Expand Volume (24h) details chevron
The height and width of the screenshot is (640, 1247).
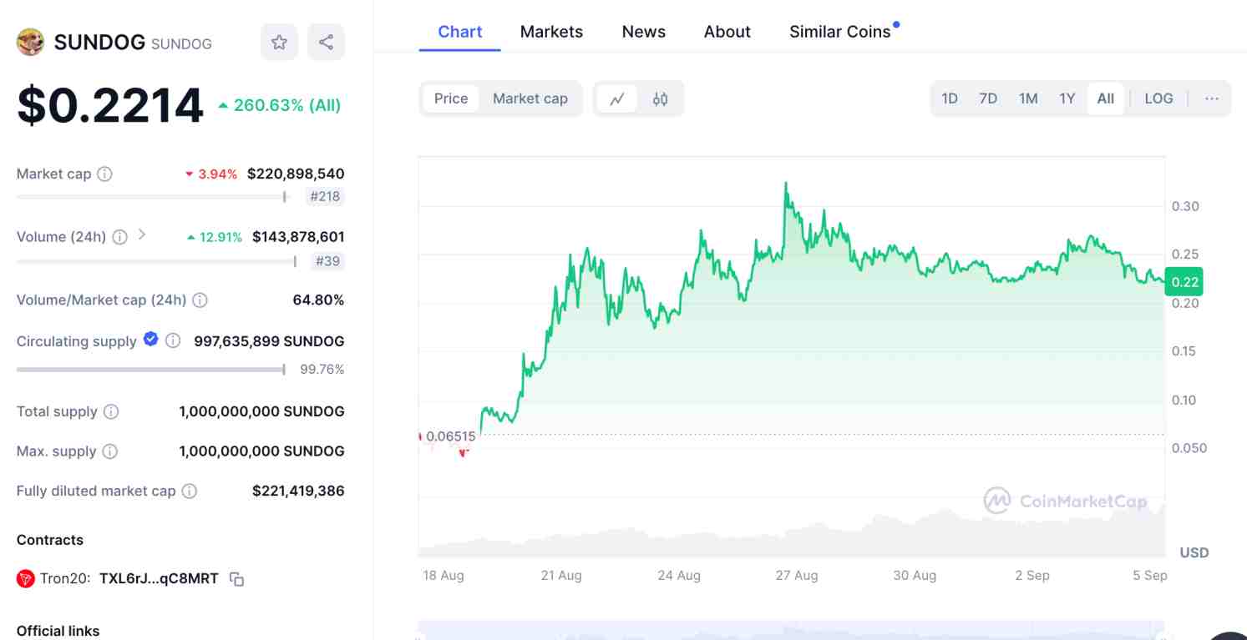[142, 235]
